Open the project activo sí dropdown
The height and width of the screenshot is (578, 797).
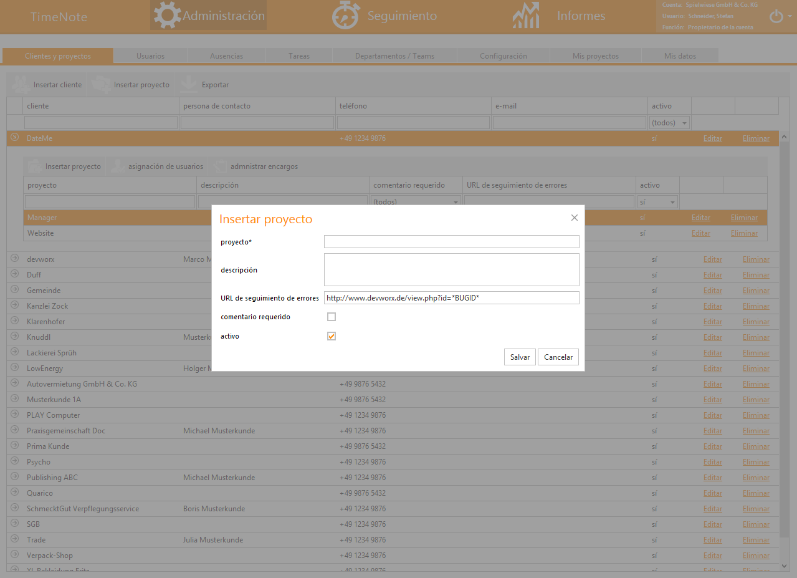[x=657, y=202]
